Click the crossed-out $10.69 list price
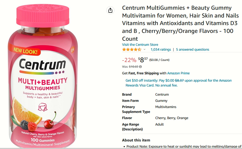242x149 pixels. [134, 67]
